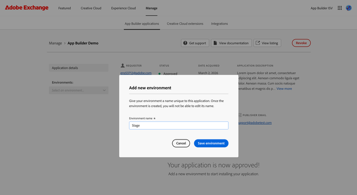This screenshot has width=357, height=195.
Task: Click the App Builder ISV label
Action: [321, 8]
